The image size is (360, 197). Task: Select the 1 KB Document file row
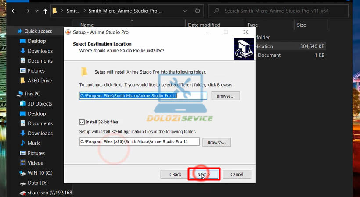click(291, 55)
